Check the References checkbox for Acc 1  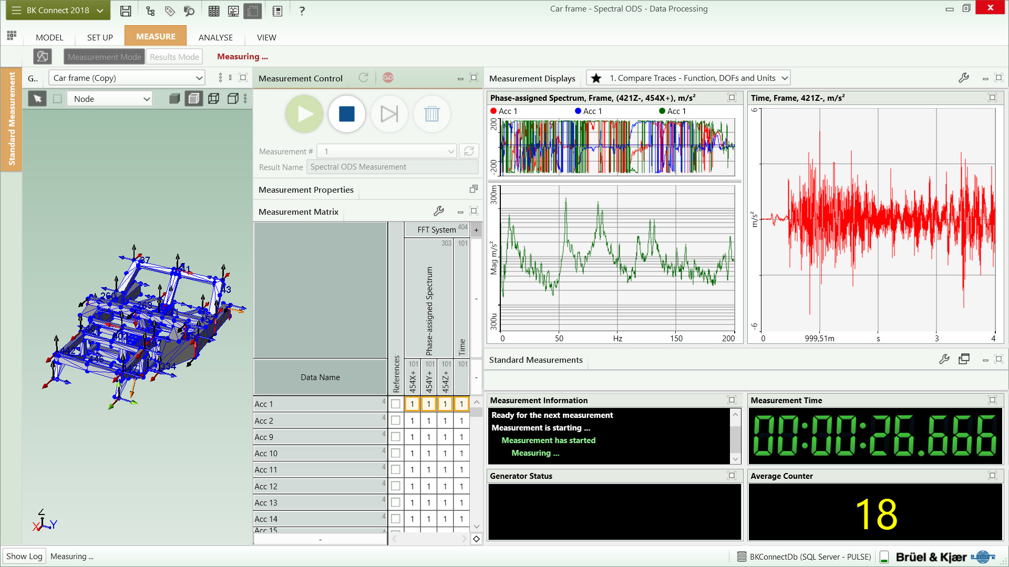[396, 404]
